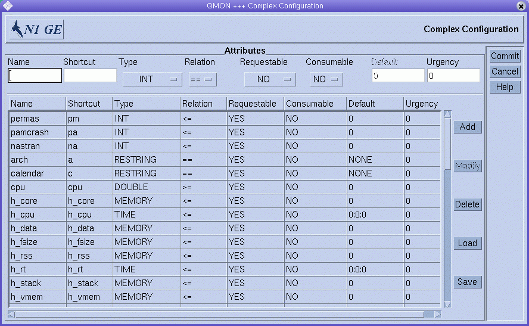Viewport: 529px width, 326px height.
Task: Click the Urgency input field
Action: coord(453,76)
